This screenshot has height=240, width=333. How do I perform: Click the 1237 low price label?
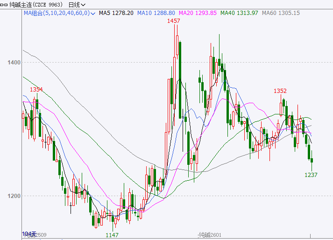[x=311, y=175]
